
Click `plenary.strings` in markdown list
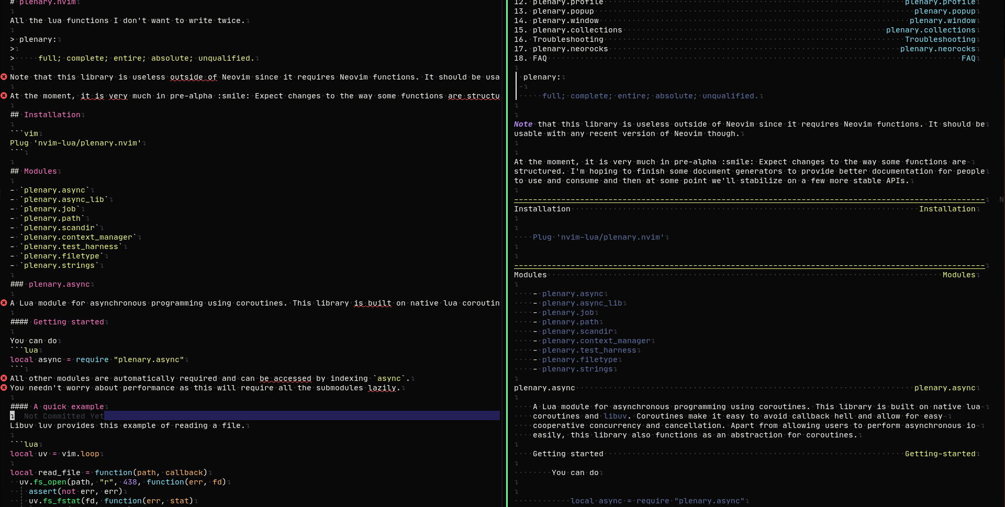(x=59, y=265)
